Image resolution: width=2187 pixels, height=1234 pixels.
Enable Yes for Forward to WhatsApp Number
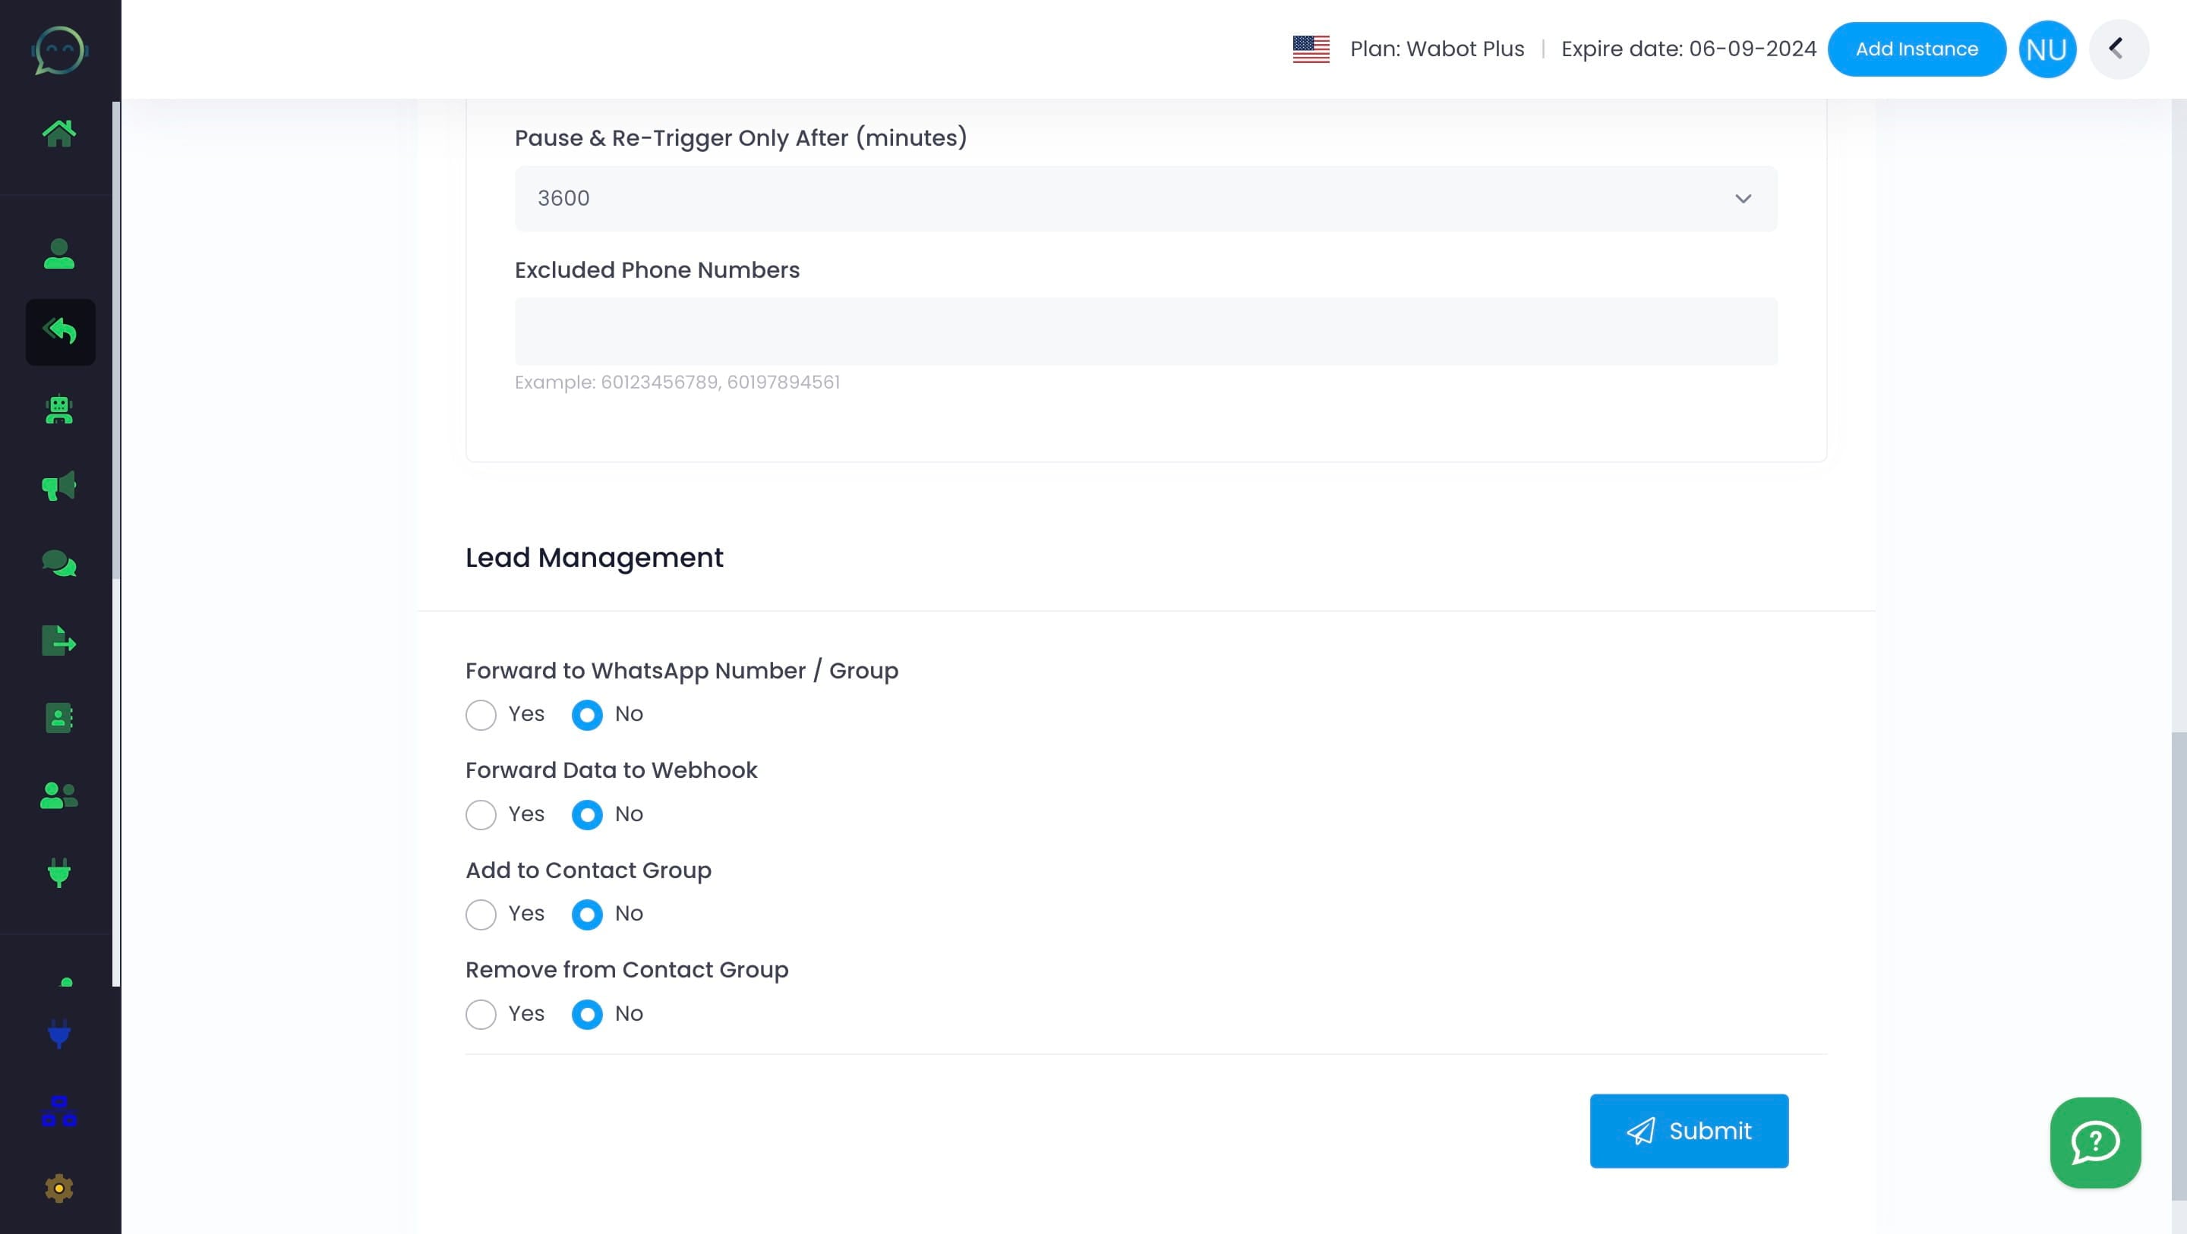tap(481, 715)
